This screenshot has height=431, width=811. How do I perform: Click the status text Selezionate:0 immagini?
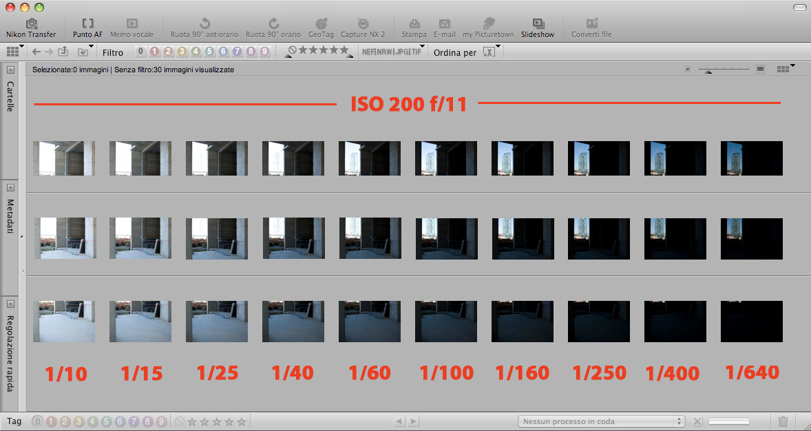(x=70, y=70)
